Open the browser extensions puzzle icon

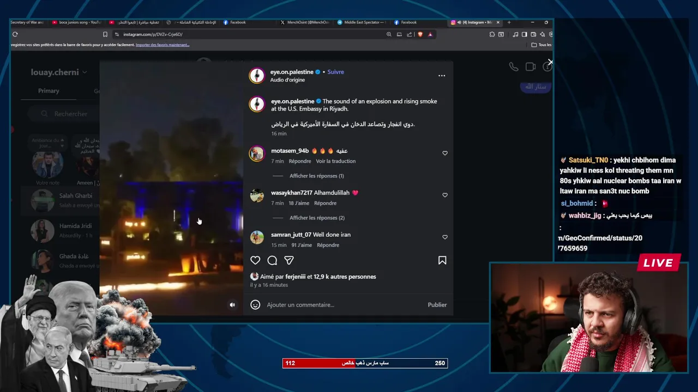tap(492, 34)
